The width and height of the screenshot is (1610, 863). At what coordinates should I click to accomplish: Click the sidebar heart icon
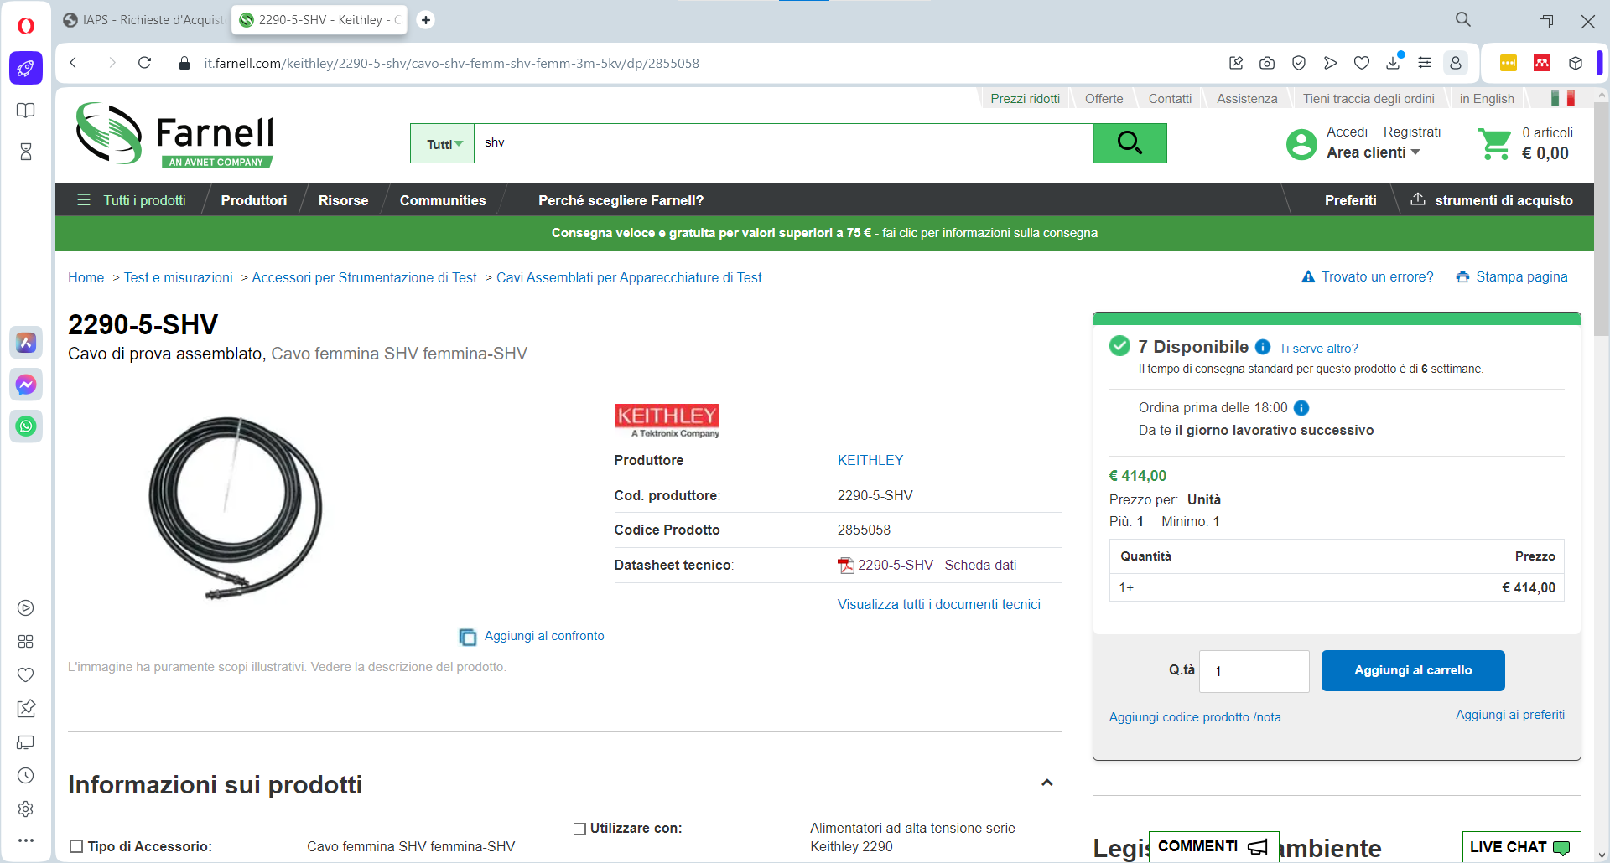[26, 674]
